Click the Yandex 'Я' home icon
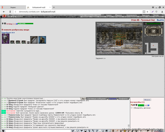This screenshot has height=132, width=165. [x=10, y=12]
